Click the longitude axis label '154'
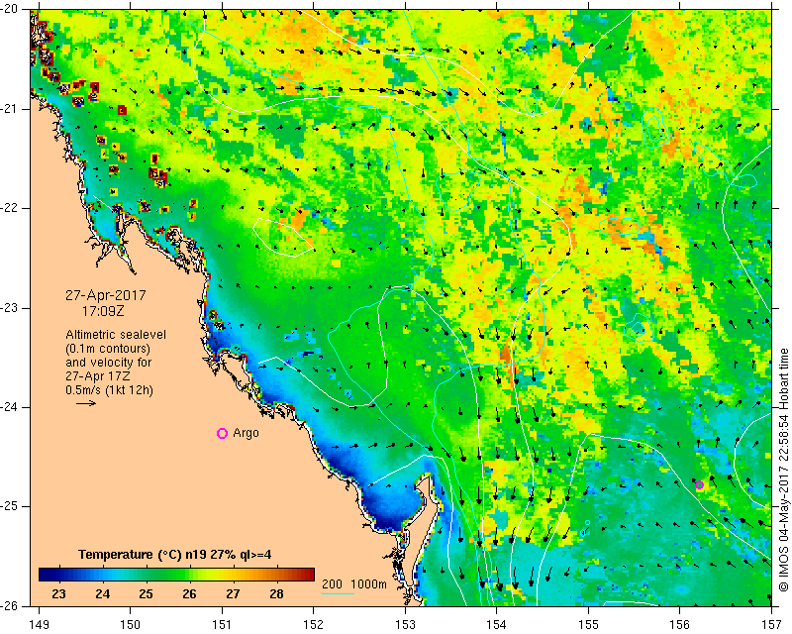The height and width of the screenshot is (634, 792). click(497, 625)
